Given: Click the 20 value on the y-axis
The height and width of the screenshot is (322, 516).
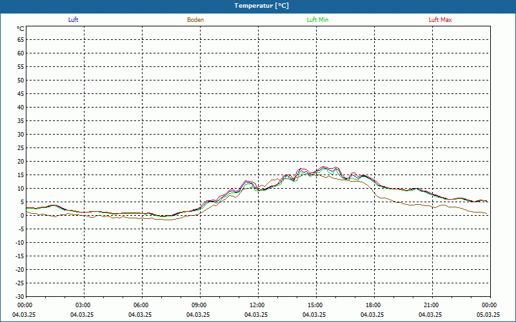Looking at the screenshot, I should pos(21,162).
